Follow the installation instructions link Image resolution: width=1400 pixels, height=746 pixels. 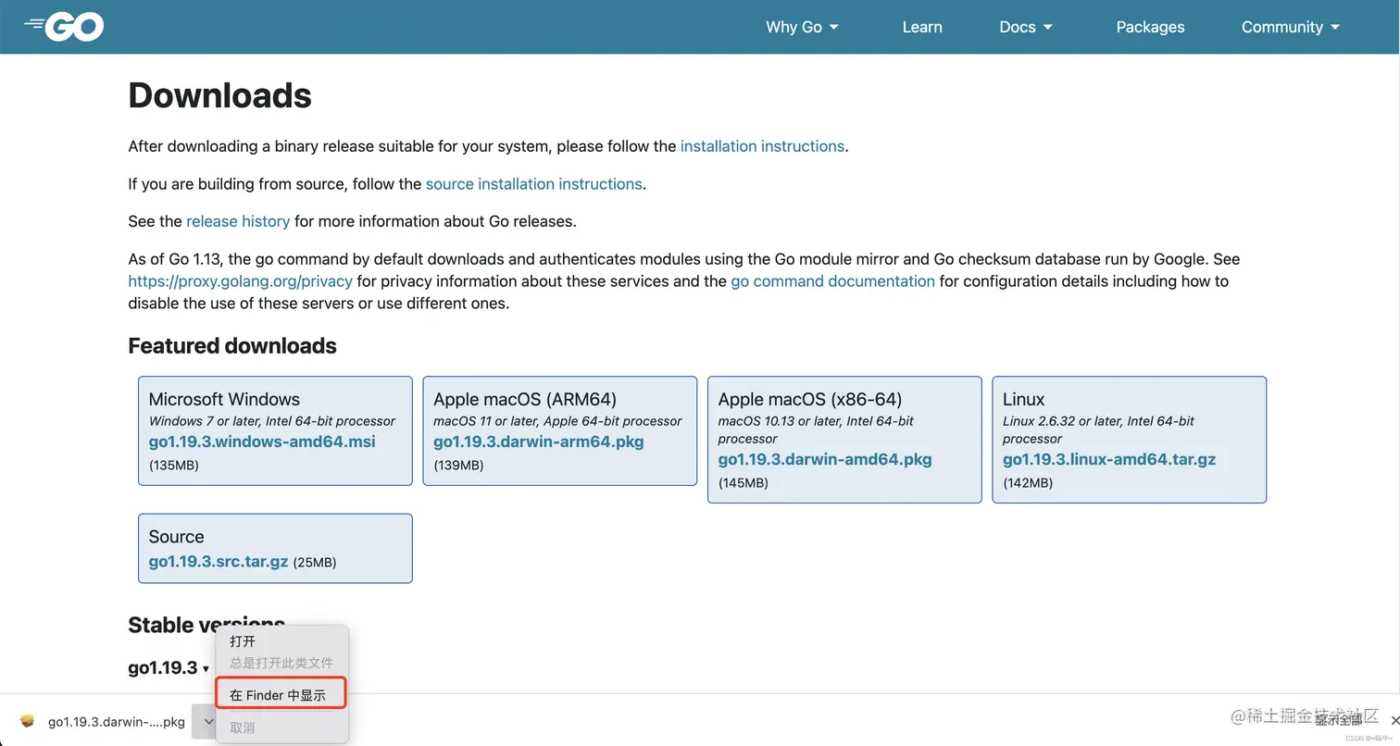pyautogui.click(x=762, y=146)
